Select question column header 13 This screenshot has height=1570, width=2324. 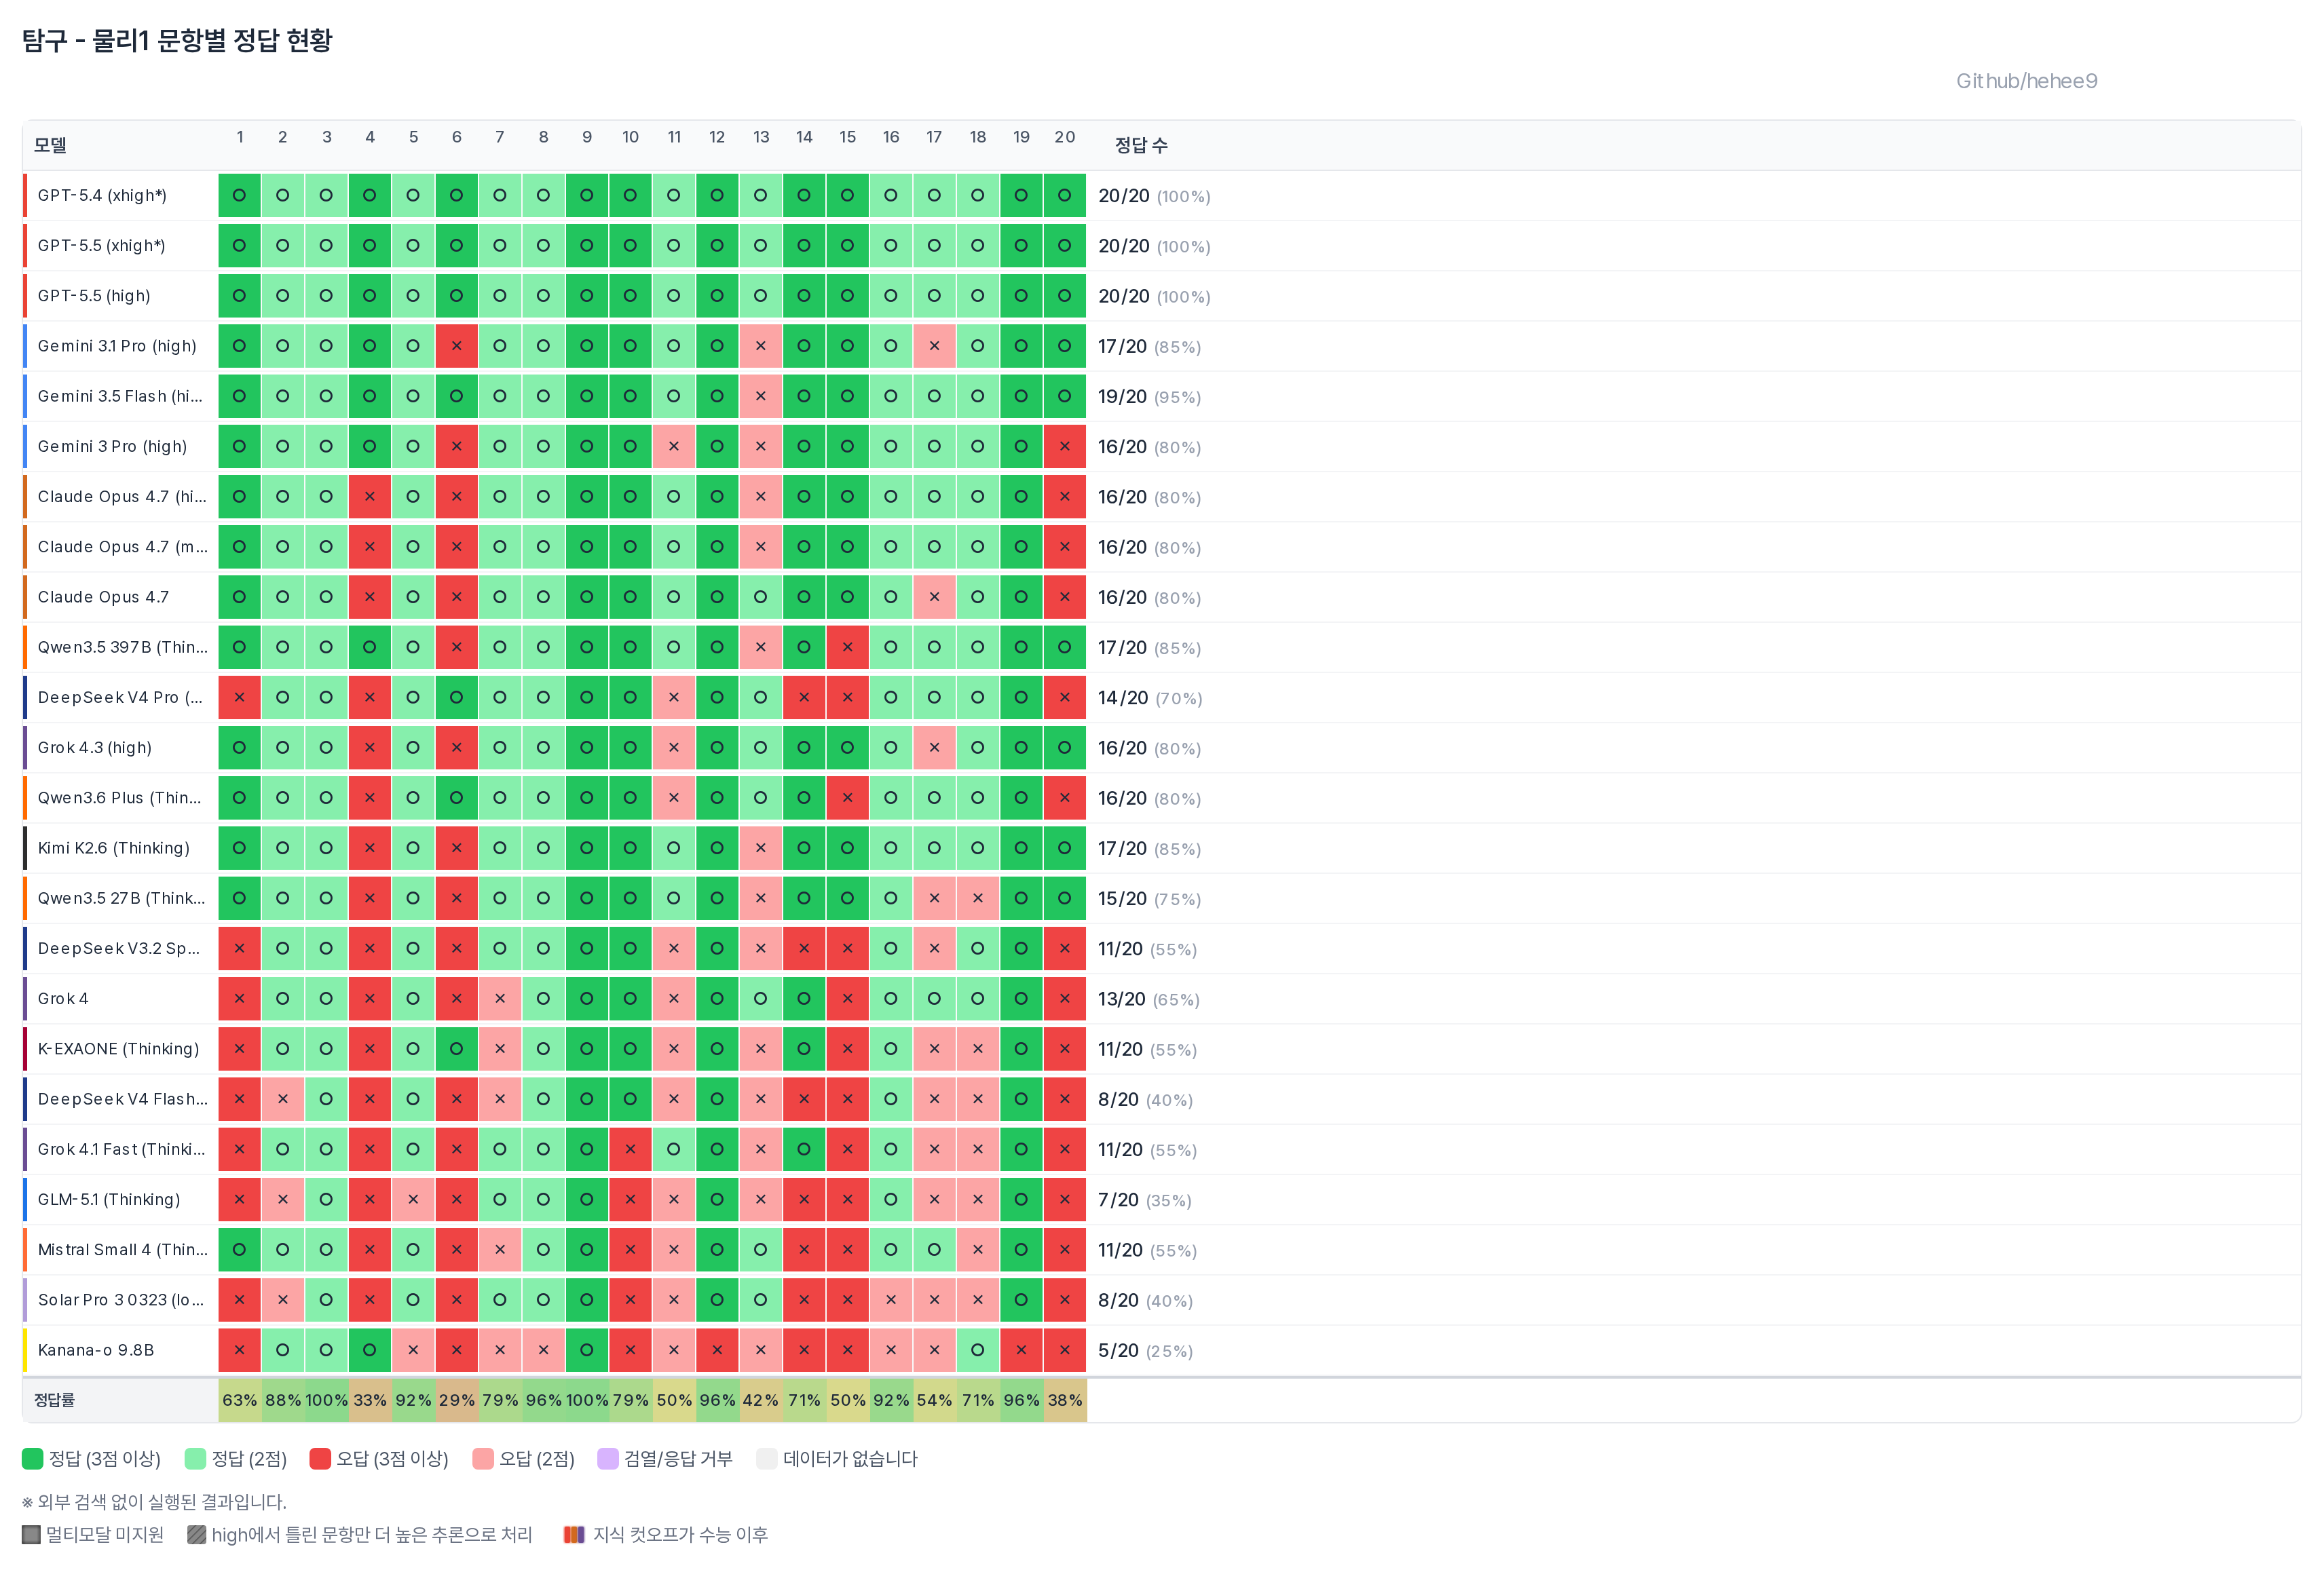point(761,137)
